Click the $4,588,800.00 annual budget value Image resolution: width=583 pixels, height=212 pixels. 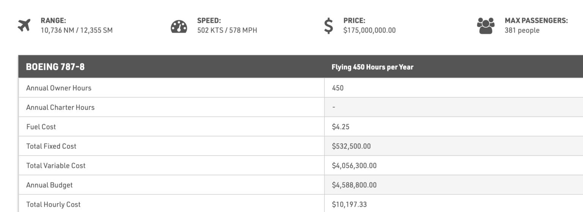tap(354, 185)
